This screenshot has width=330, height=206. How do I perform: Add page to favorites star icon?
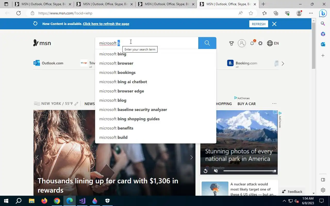coord(251,13)
